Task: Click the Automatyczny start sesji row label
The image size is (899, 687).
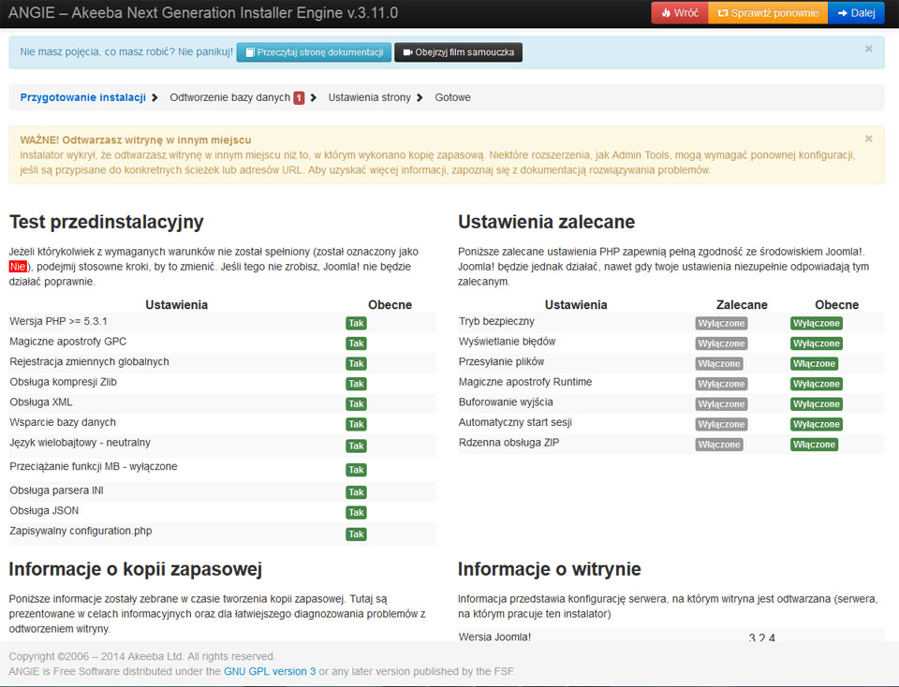Action: pyautogui.click(x=515, y=422)
